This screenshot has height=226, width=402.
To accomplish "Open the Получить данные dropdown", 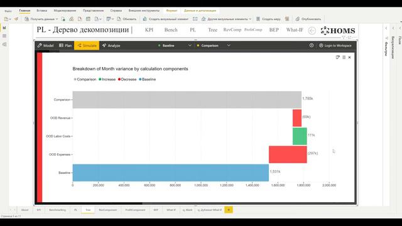I will click(x=41, y=19).
